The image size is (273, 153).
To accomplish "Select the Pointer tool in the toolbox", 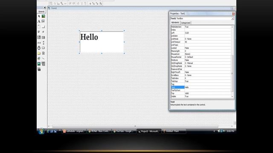I will click(39, 16).
